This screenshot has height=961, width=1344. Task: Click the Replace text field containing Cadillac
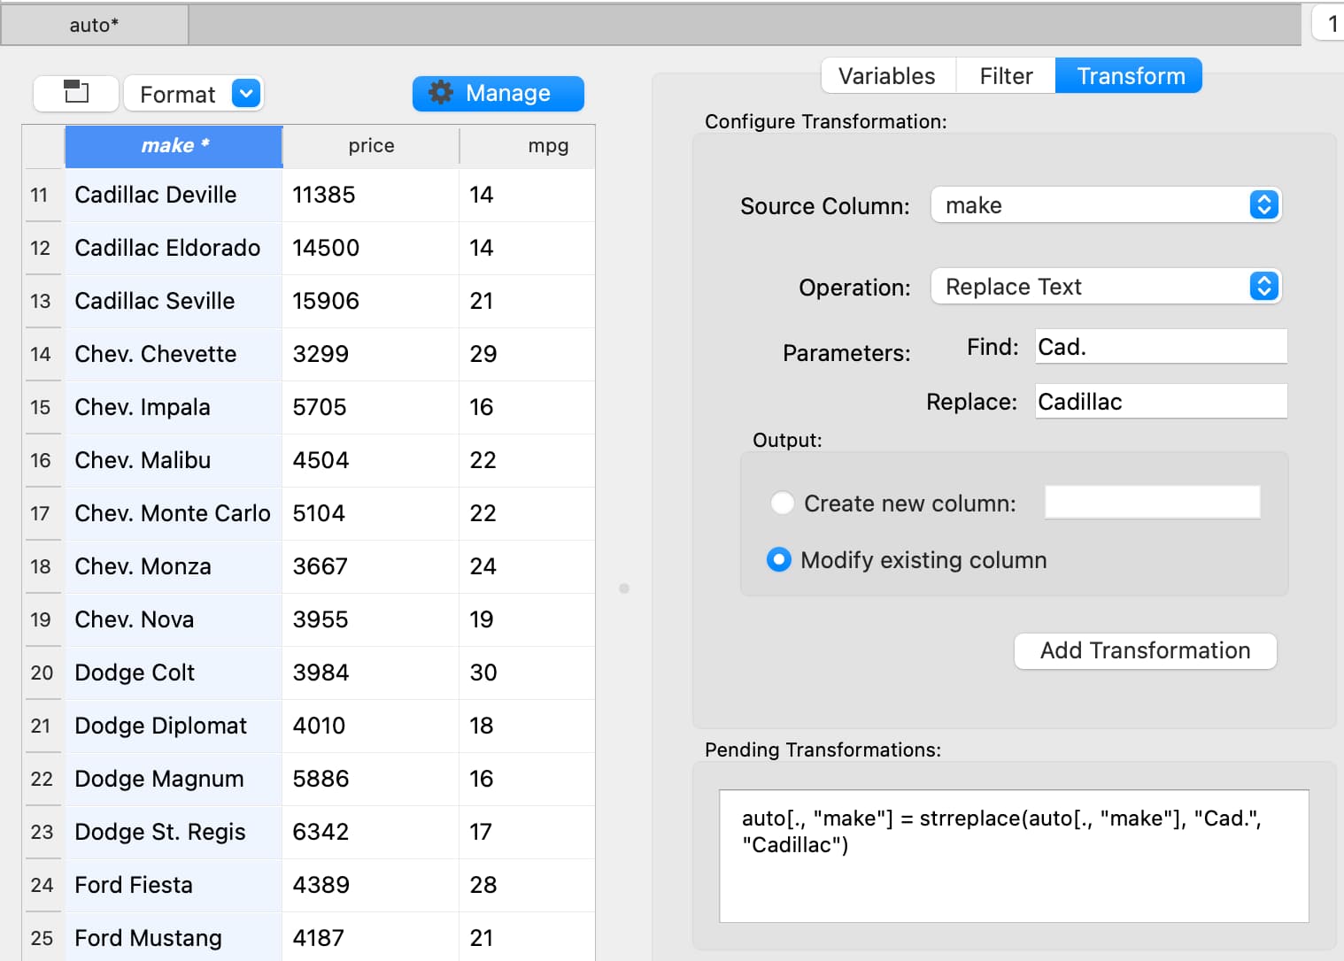[1160, 402]
